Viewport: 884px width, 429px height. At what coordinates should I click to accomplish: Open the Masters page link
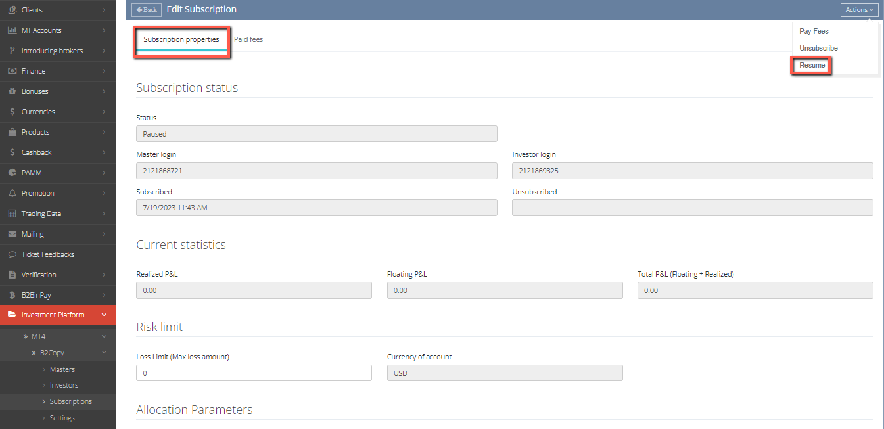point(62,369)
